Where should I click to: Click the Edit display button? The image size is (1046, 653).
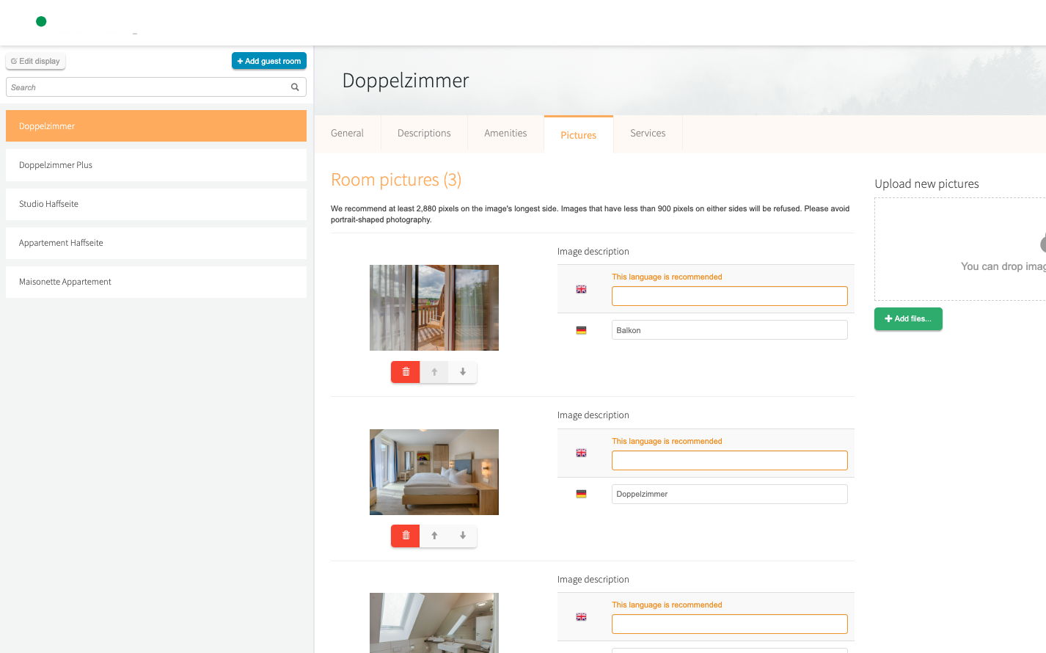(36, 61)
